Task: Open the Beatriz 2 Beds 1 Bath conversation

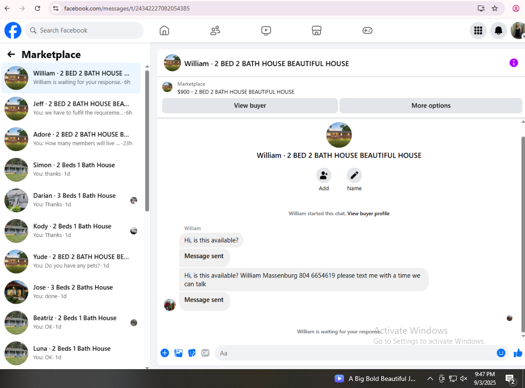Action: coord(71,322)
